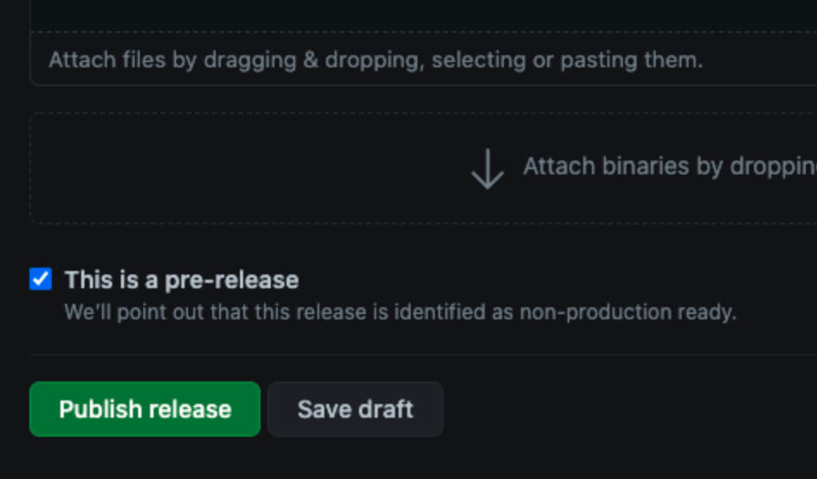The width and height of the screenshot is (817, 479).
Task: Focus the release description text area
Action: 423,16
